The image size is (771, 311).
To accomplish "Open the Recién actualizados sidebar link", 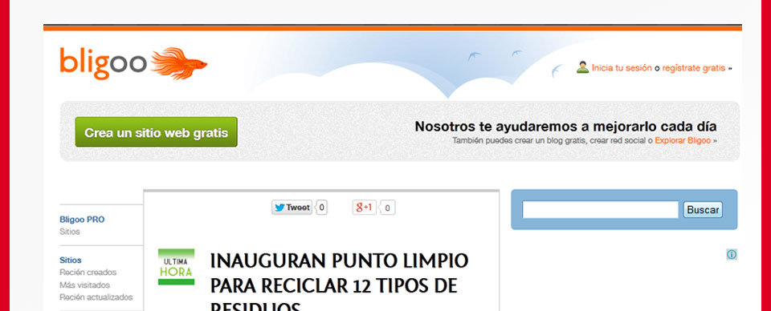I will click(96, 297).
